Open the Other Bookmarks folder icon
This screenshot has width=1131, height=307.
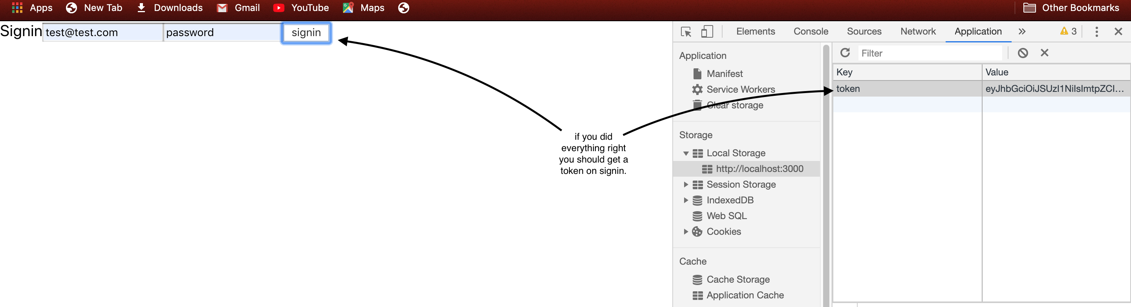point(1029,8)
